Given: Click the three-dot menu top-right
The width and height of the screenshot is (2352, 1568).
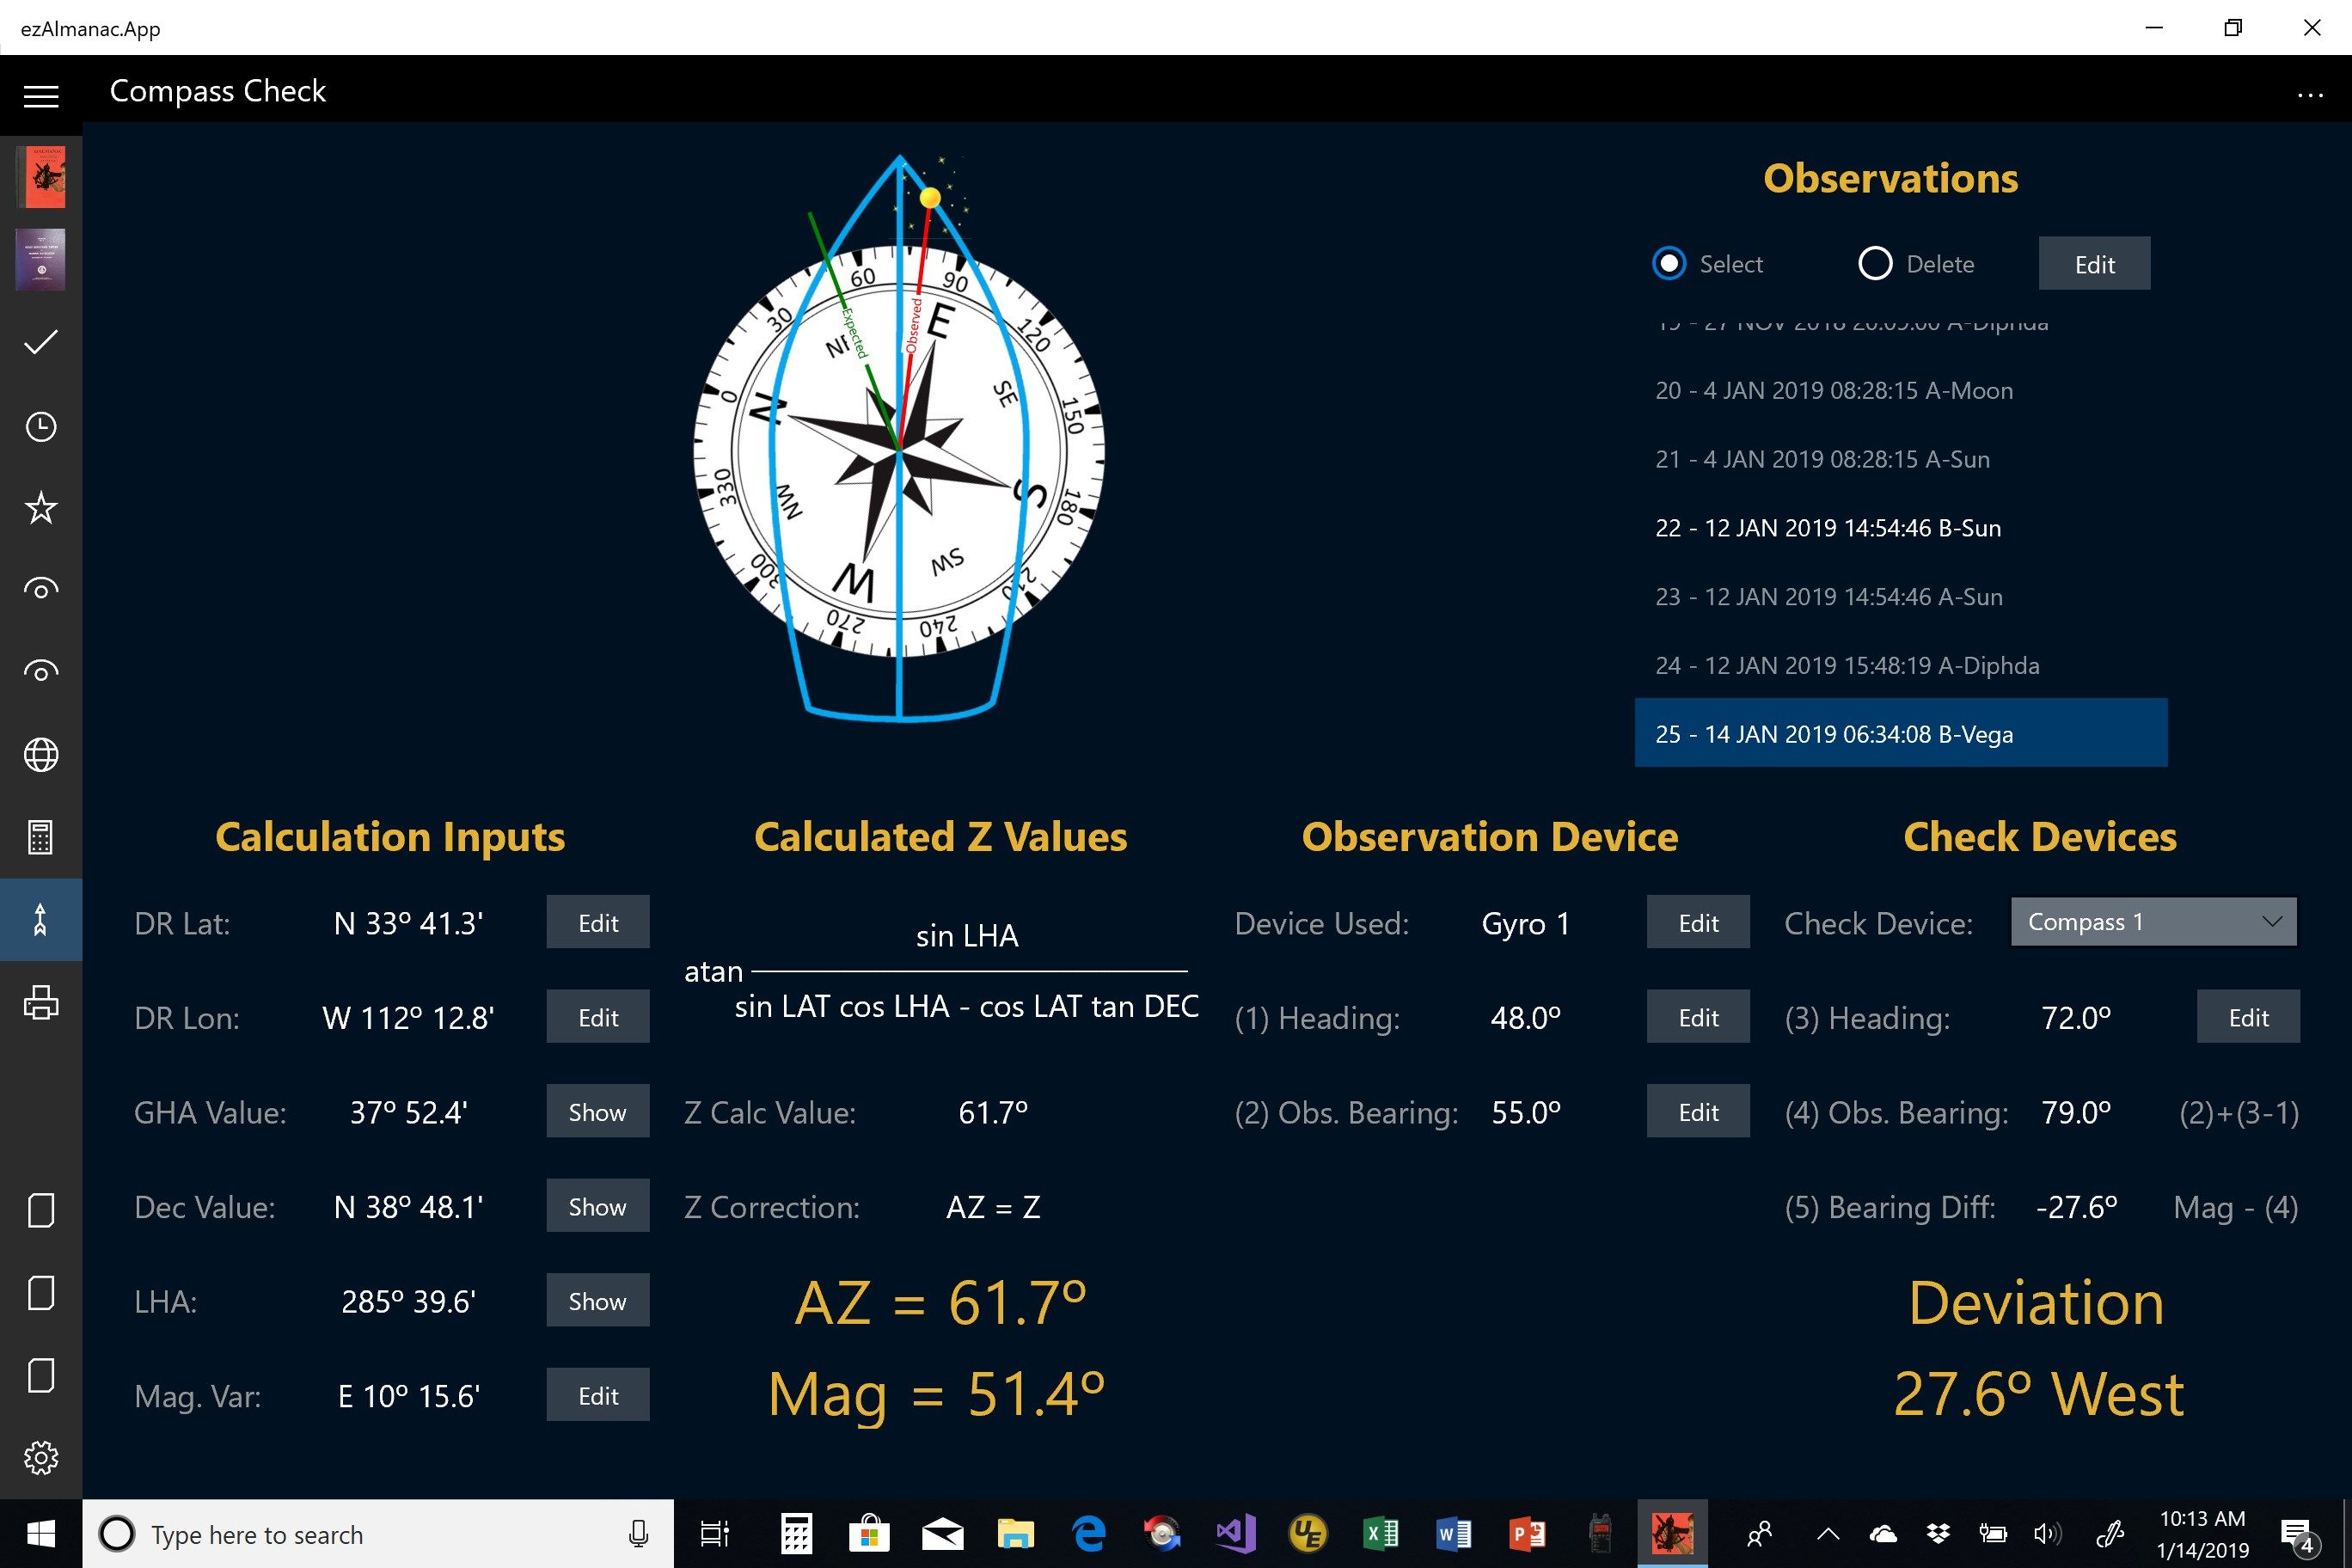Looking at the screenshot, I should point(2310,93).
